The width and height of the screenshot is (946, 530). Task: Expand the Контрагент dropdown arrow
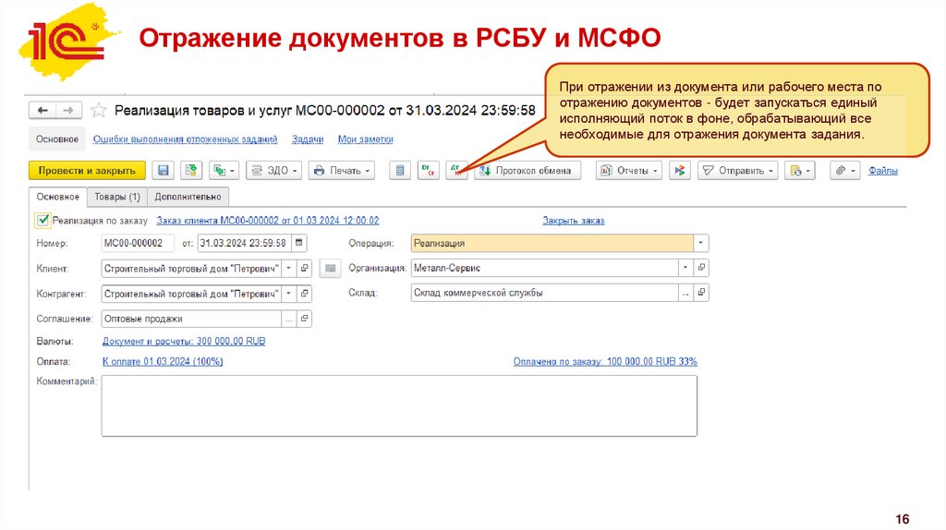pos(289,294)
